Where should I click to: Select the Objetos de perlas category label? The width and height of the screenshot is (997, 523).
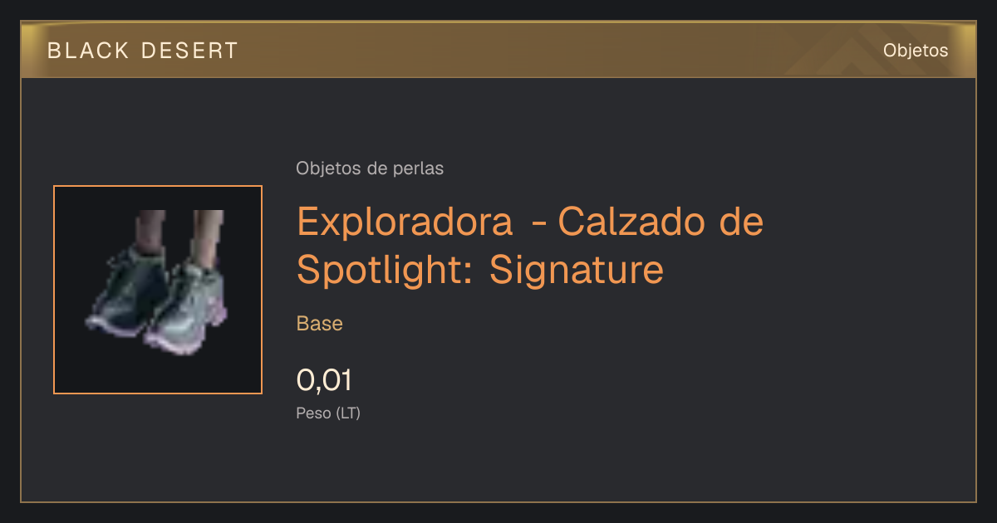point(370,169)
